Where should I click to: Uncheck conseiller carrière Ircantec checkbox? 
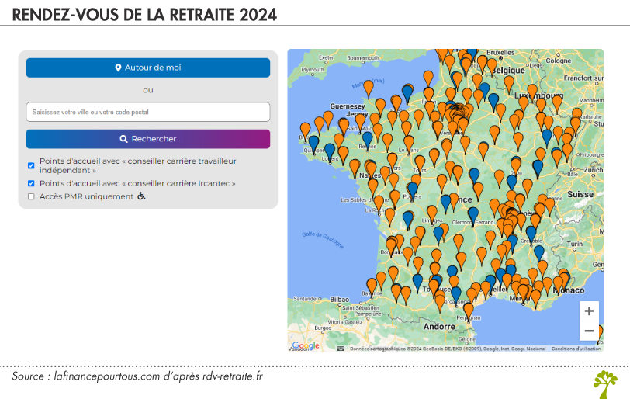[31, 183]
